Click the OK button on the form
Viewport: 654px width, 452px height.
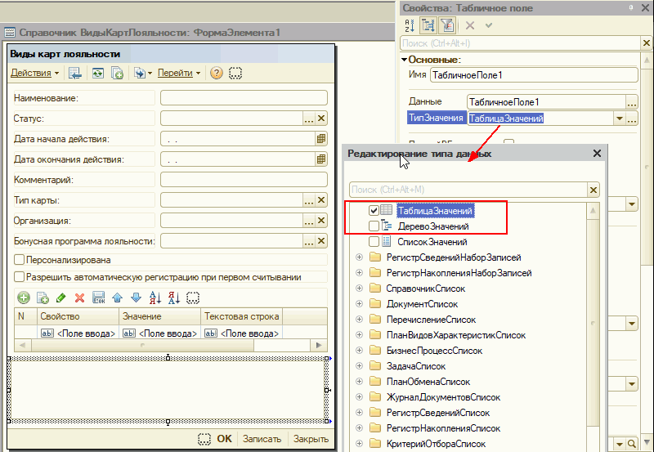pos(224,439)
